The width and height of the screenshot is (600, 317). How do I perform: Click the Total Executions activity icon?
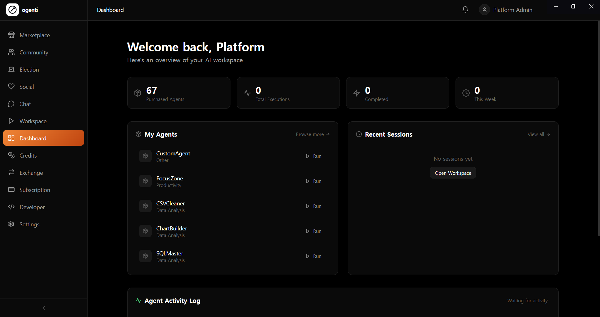pyautogui.click(x=247, y=93)
